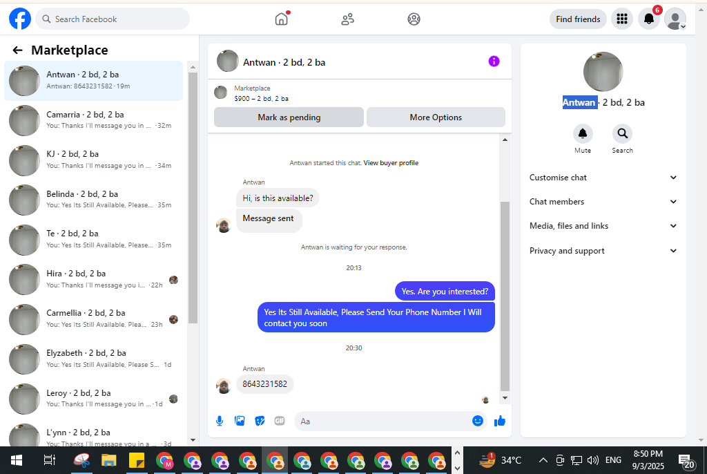
Task: Send a voice clip with microphone icon
Action: coord(220,421)
